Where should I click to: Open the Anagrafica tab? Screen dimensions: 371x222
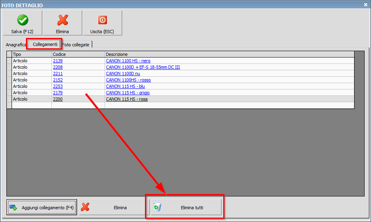[x=16, y=44]
